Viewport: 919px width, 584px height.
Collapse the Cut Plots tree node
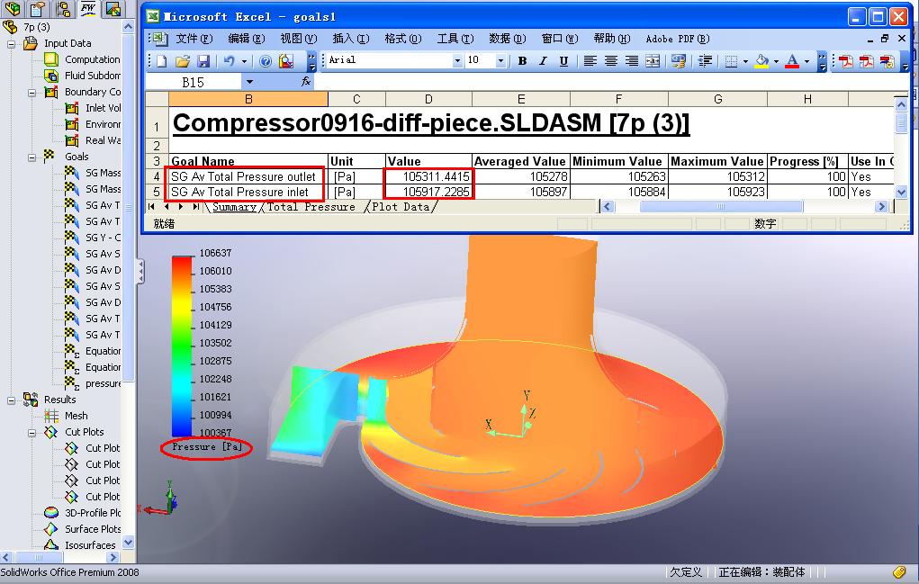32,433
